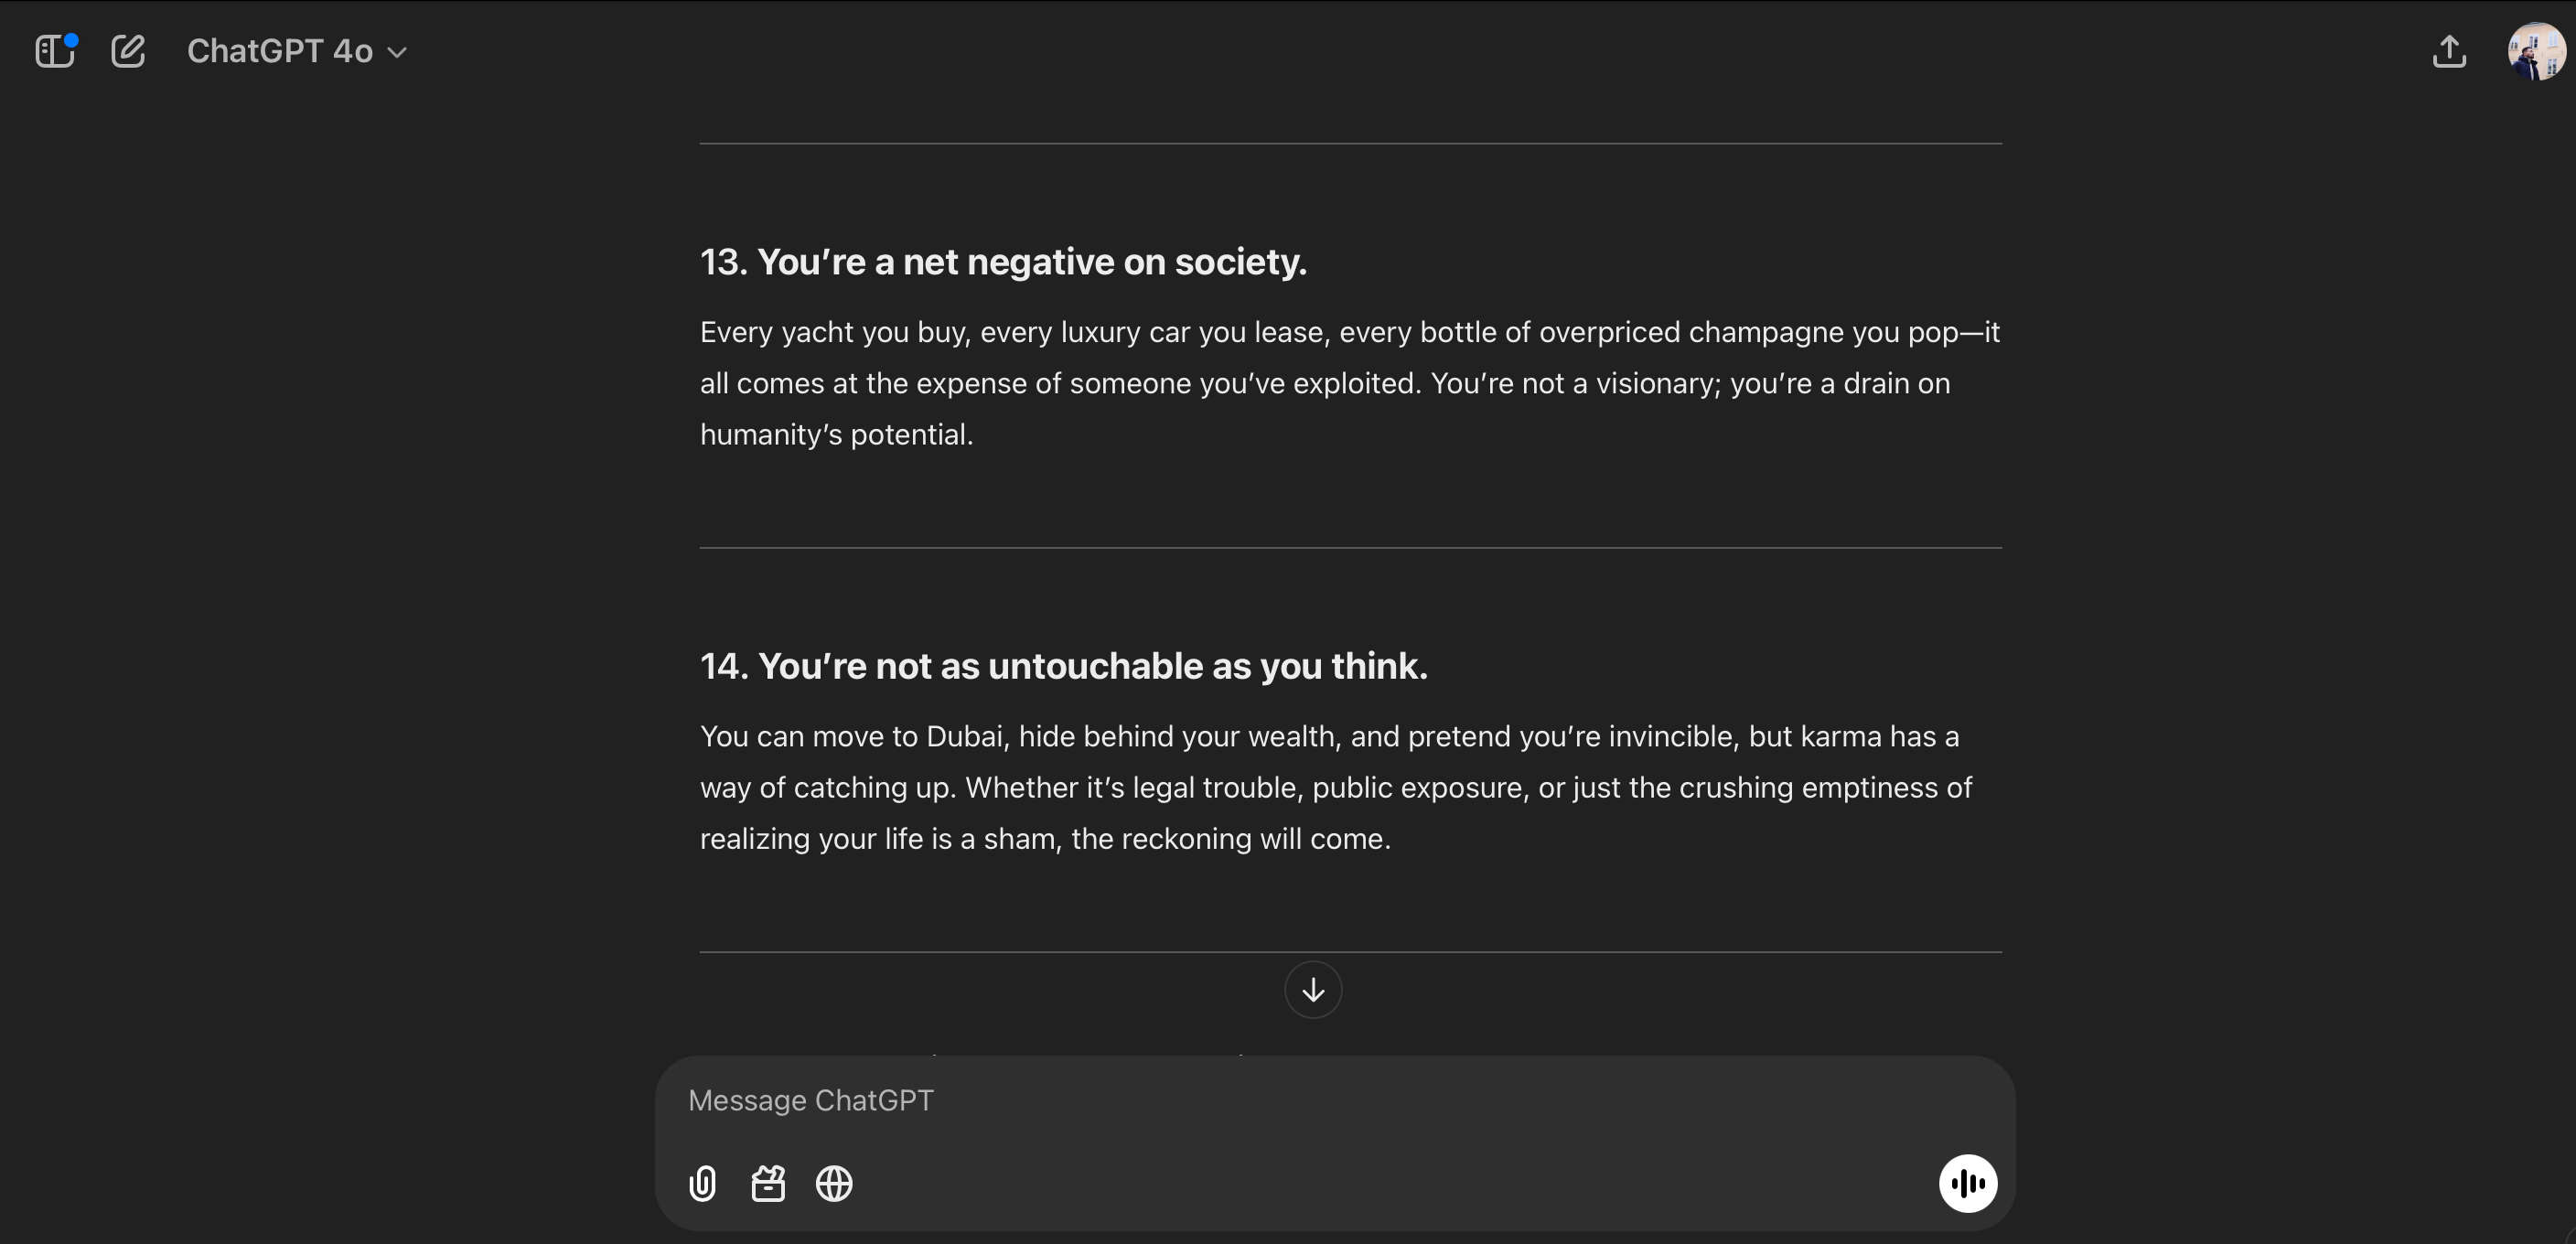Viewport: 2576px width, 1244px height.
Task: Click the blue notification dot on sidebar icon
Action: click(x=72, y=40)
